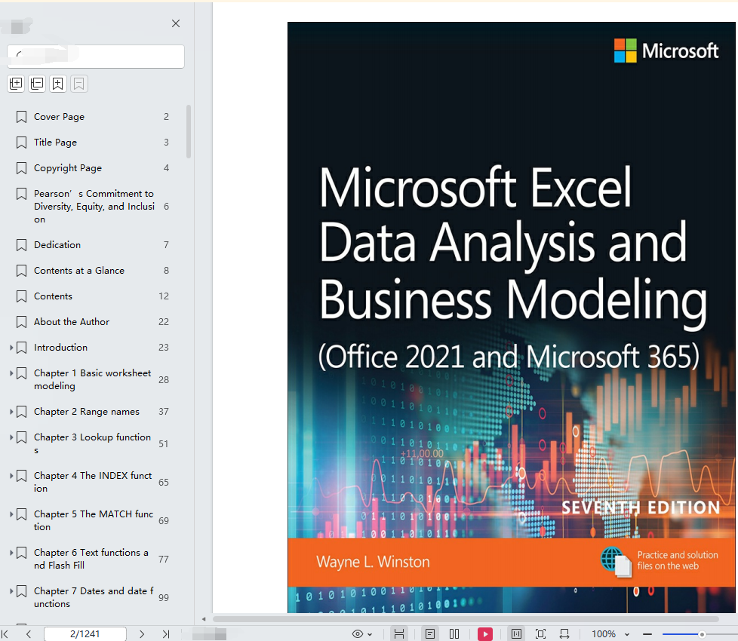Go to previous page arrow
The image size is (738, 641).
[x=29, y=634]
